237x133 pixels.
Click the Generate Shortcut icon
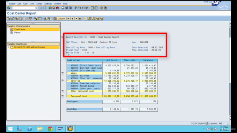96,8
